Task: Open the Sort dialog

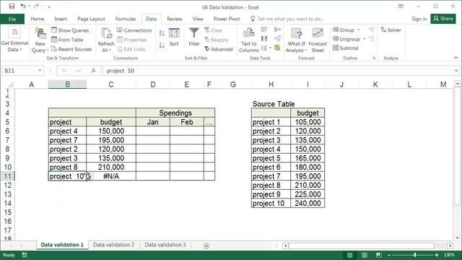Action: pos(174,37)
